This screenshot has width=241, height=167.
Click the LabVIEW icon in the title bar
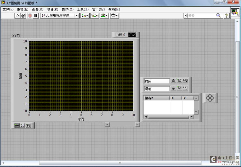click(x=3, y=3)
